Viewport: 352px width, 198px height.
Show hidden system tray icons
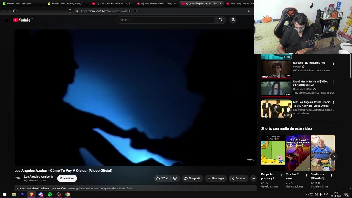[x=307, y=194]
